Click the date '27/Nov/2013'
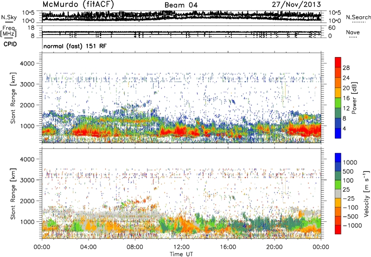Image resolution: width=371 pixels, height=257 pixels. pos(296,5)
